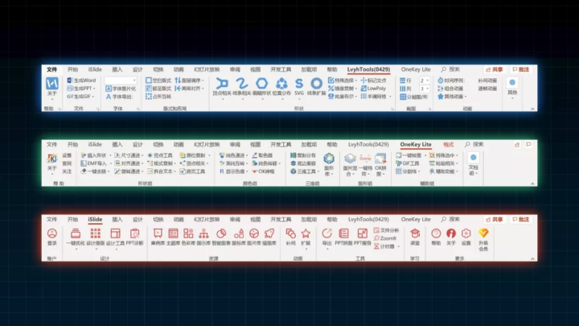
Task: Select the OneKey Lite tab in the green ribbon
Action: (416, 145)
